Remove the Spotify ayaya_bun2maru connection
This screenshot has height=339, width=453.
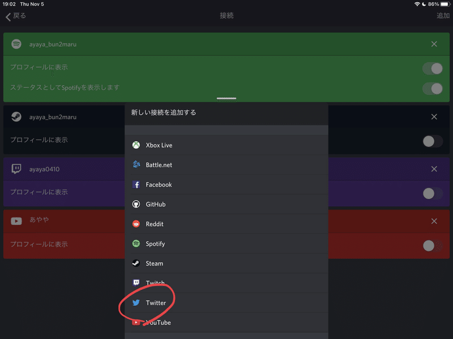click(x=434, y=44)
